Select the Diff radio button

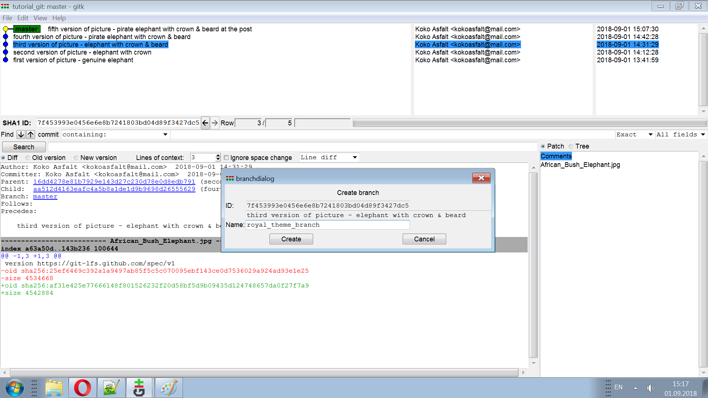tap(6, 157)
